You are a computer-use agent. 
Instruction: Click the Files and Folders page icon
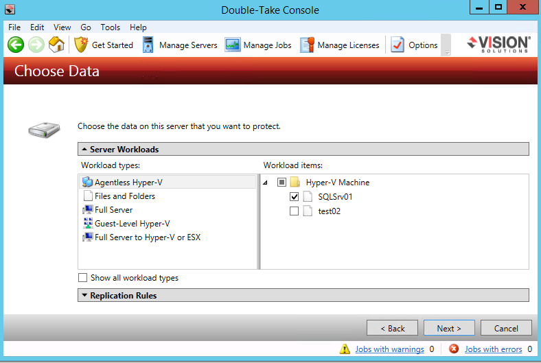click(x=89, y=196)
